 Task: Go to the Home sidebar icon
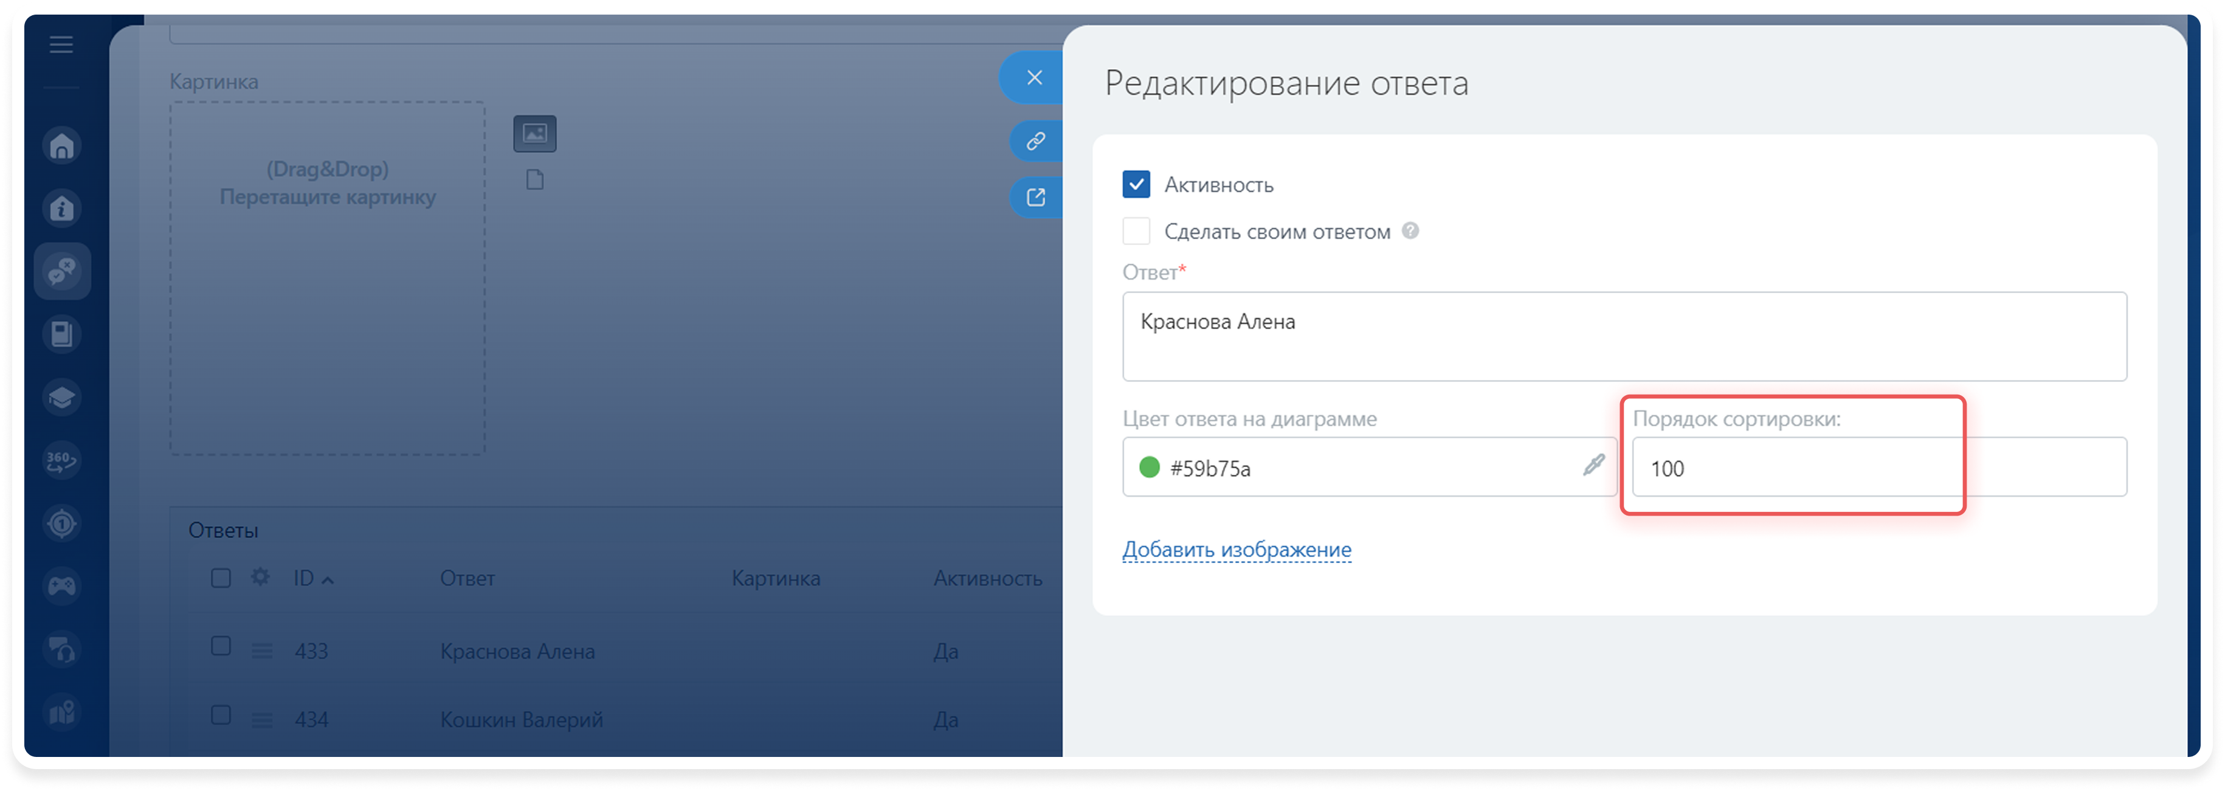tap(62, 146)
